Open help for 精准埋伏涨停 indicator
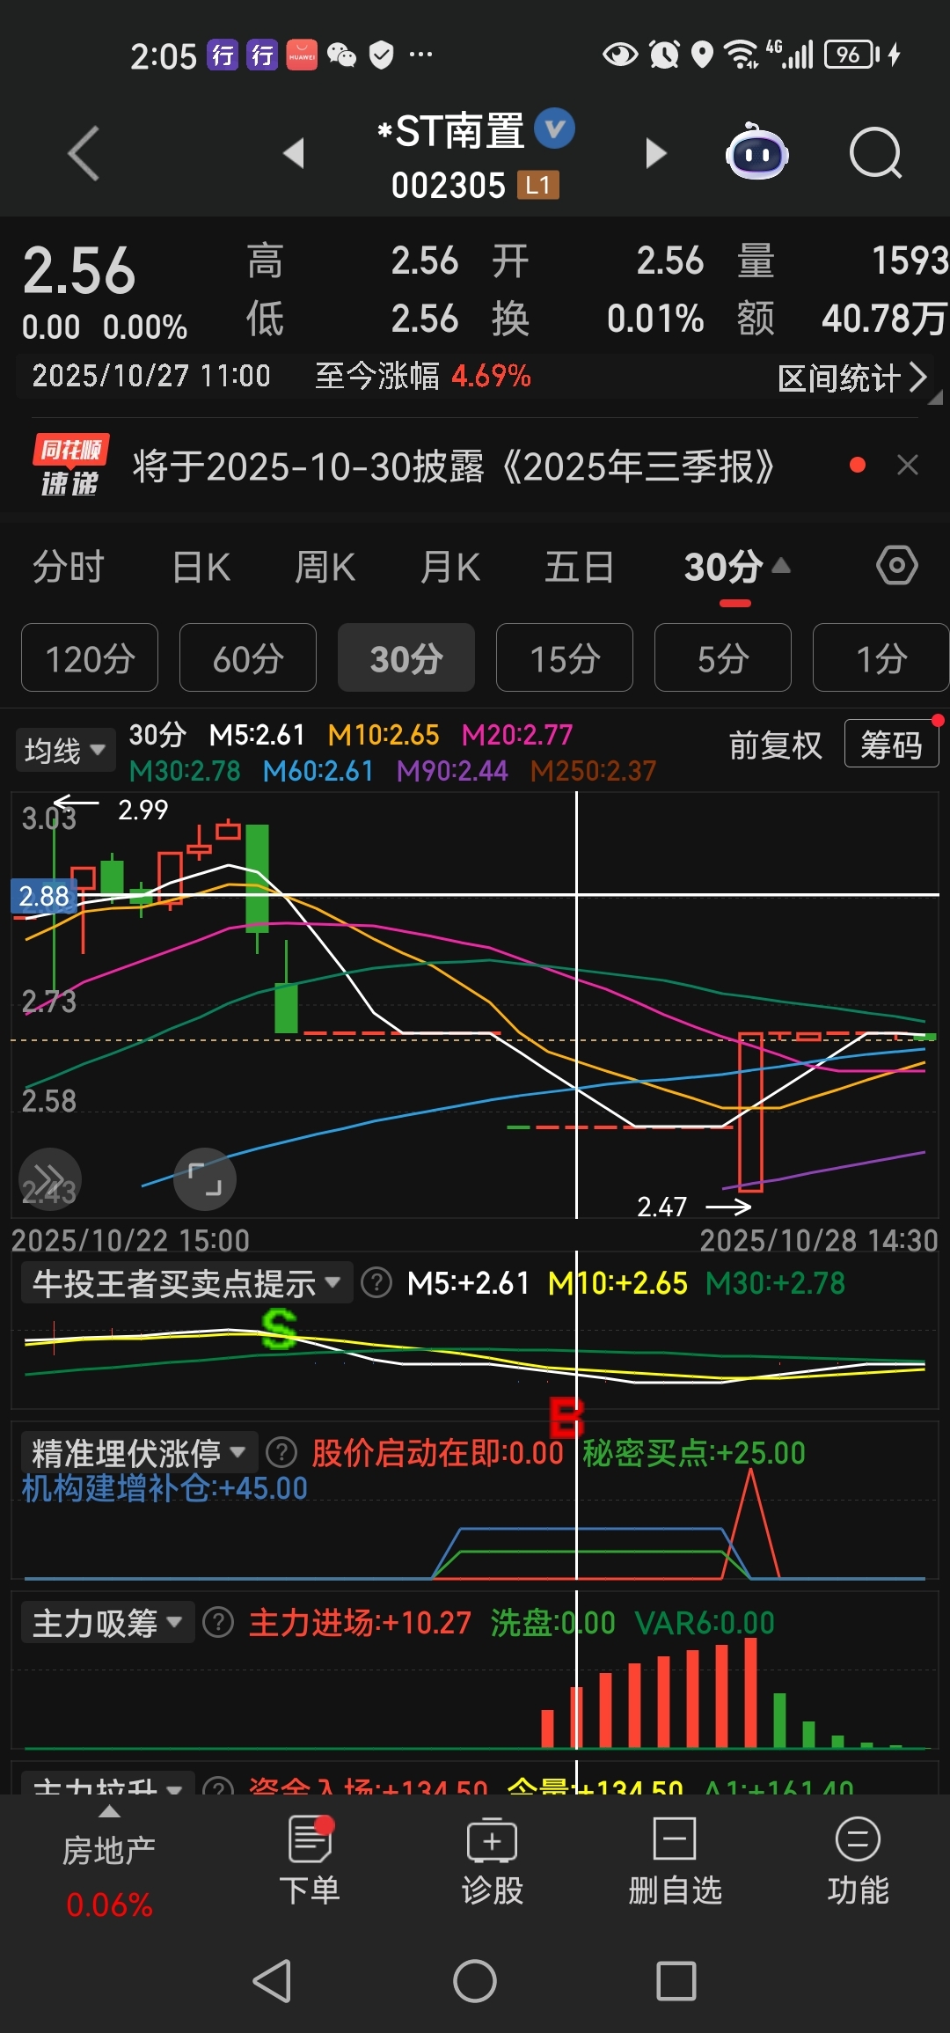The height and width of the screenshot is (2033, 950). coord(281,1453)
